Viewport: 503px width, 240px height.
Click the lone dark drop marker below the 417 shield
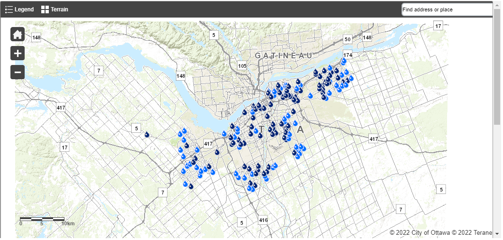pos(217,152)
